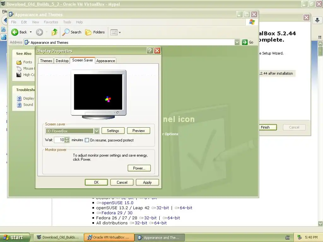Open Fonts link under See Also
The height and width of the screenshot is (242, 323).
[28, 62]
